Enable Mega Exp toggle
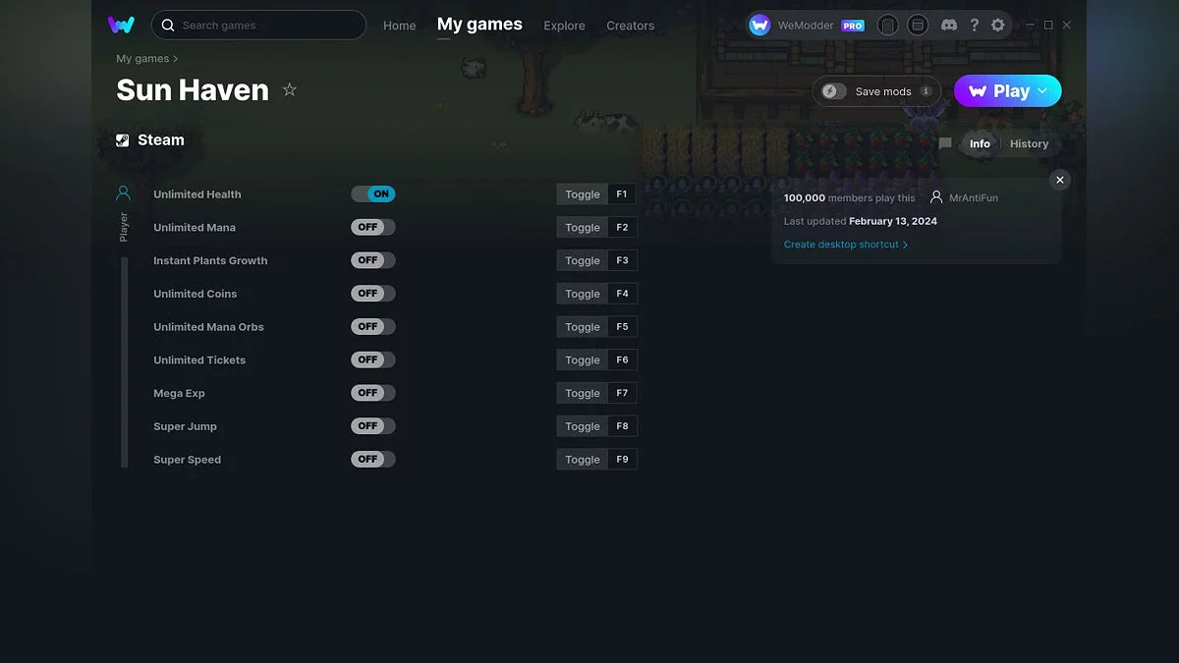Screen dimensions: 1179x663 373,393
